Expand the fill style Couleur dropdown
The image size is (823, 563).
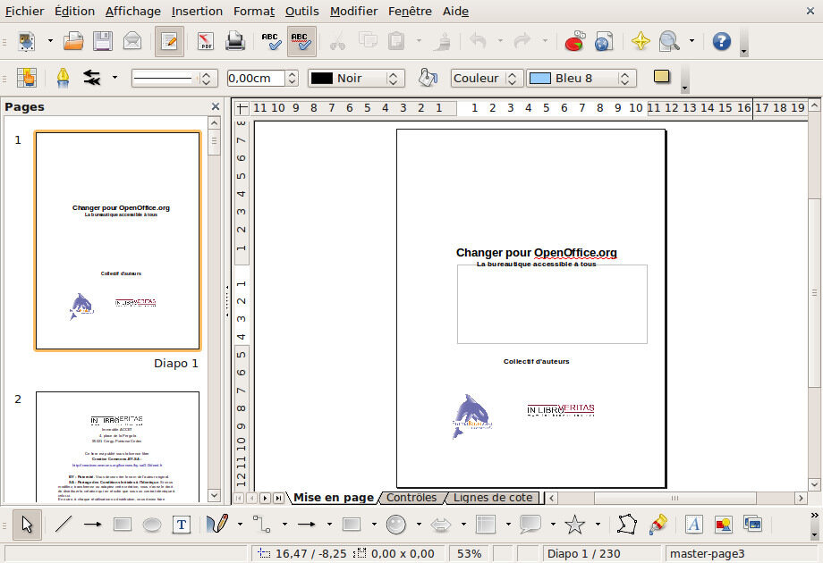pyautogui.click(x=487, y=79)
